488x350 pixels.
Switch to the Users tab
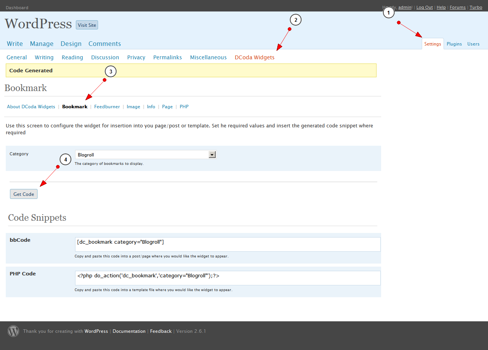click(473, 44)
